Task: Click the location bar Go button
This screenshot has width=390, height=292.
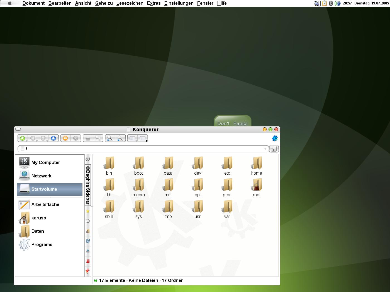Action: (274, 149)
